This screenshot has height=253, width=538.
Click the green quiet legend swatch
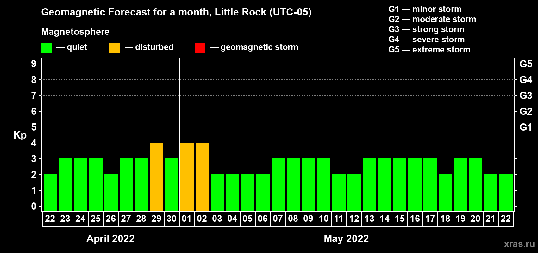46,48
